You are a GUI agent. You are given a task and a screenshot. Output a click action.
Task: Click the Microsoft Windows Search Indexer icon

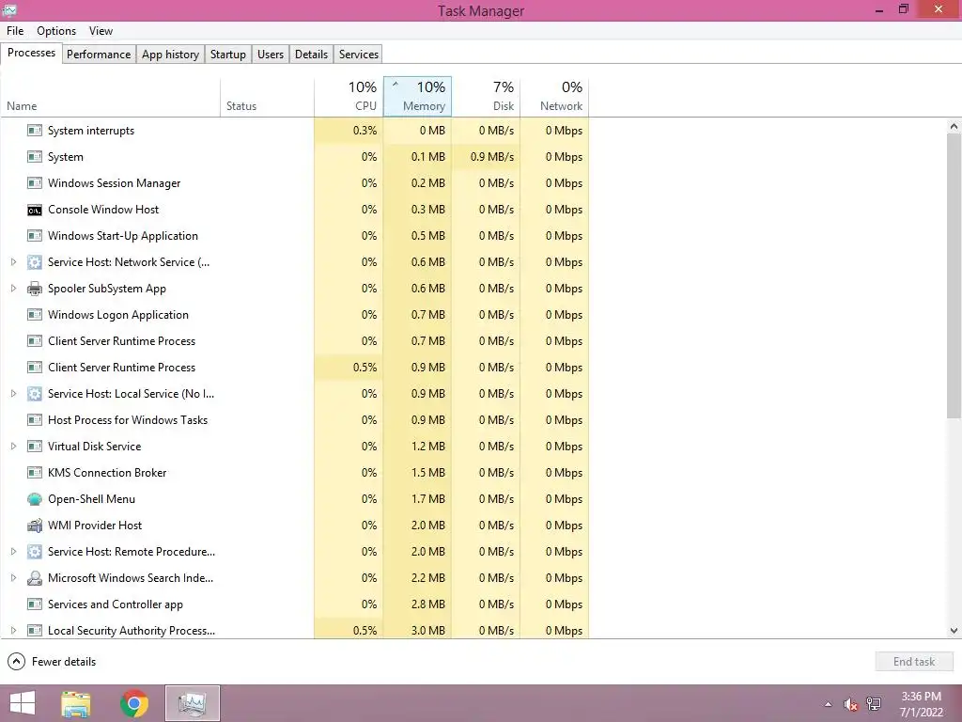click(x=35, y=578)
